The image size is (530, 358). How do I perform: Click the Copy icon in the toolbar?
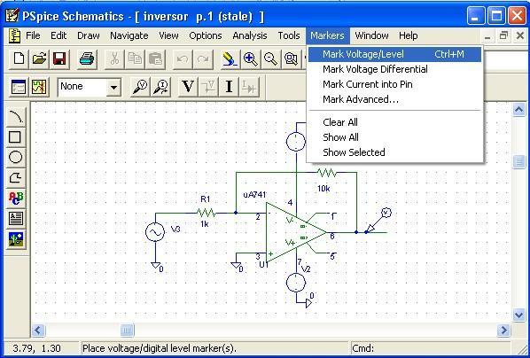click(135, 58)
